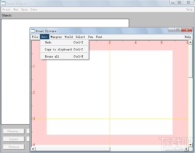This screenshot has height=153, width=195.
Task: Click the Remove button in Praat Objects
Action: 14,147
